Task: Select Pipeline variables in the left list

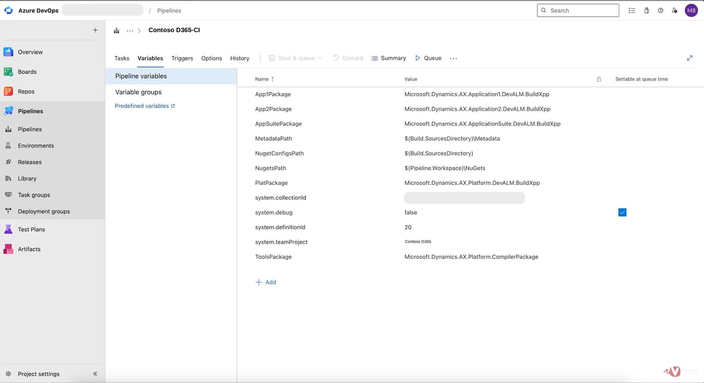Action: 171,76
